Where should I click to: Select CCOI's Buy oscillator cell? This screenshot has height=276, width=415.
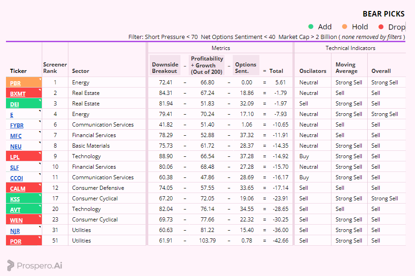[304, 177]
